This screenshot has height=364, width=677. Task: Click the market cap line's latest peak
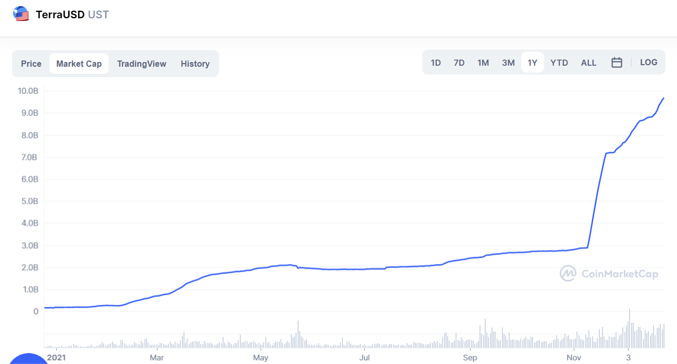pyautogui.click(x=663, y=98)
